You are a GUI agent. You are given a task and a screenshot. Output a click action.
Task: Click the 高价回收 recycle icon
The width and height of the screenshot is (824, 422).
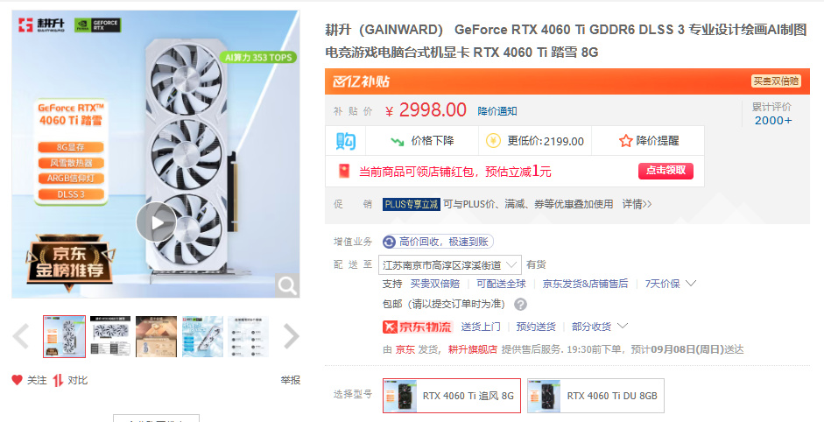pos(390,242)
